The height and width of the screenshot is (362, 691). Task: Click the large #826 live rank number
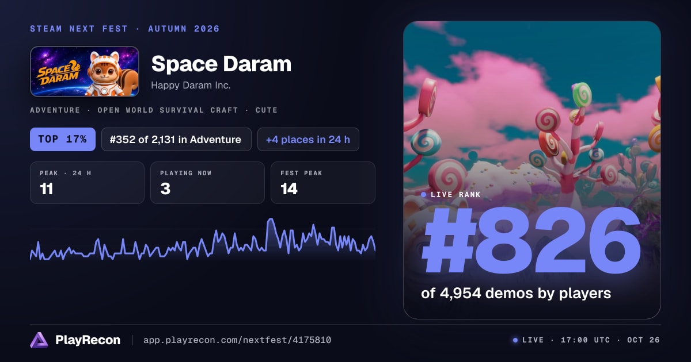pos(531,241)
